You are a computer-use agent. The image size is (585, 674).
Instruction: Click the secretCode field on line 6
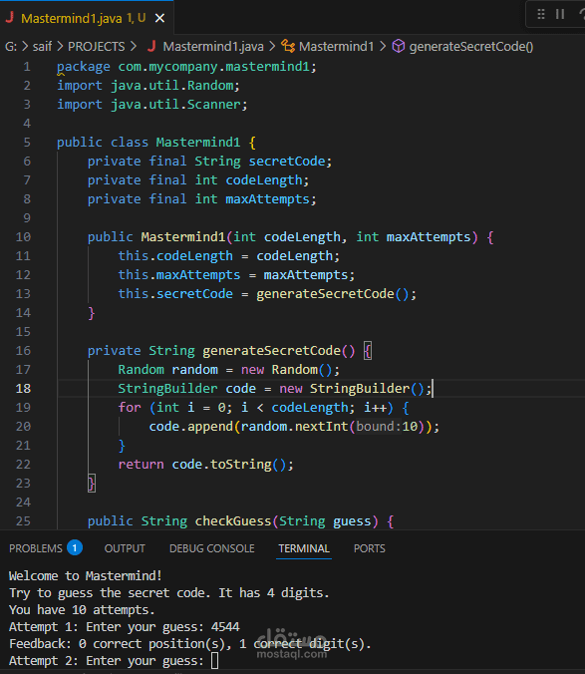(286, 162)
